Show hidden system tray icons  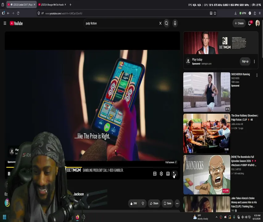click(x=216, y=217)
